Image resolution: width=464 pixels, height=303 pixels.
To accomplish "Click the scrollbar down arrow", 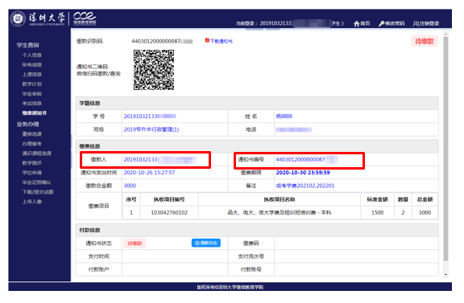I will point(445,275).
